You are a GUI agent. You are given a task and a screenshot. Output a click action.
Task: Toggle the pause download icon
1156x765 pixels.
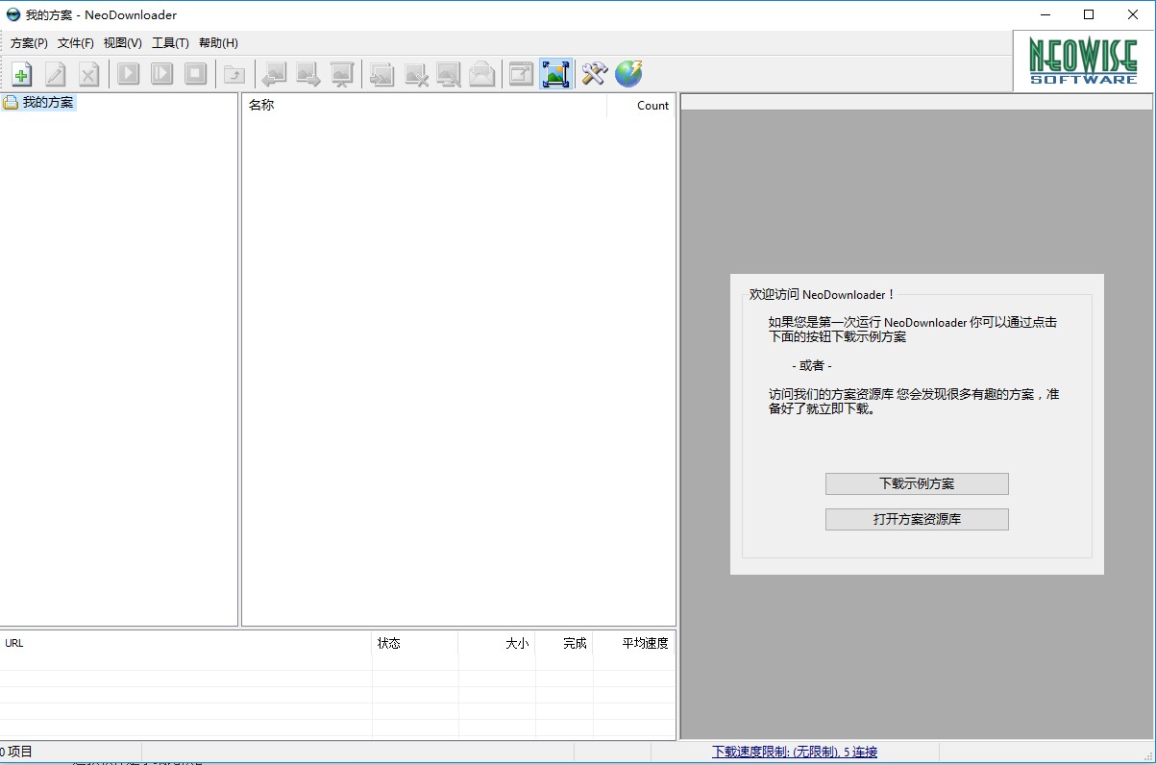161,73
